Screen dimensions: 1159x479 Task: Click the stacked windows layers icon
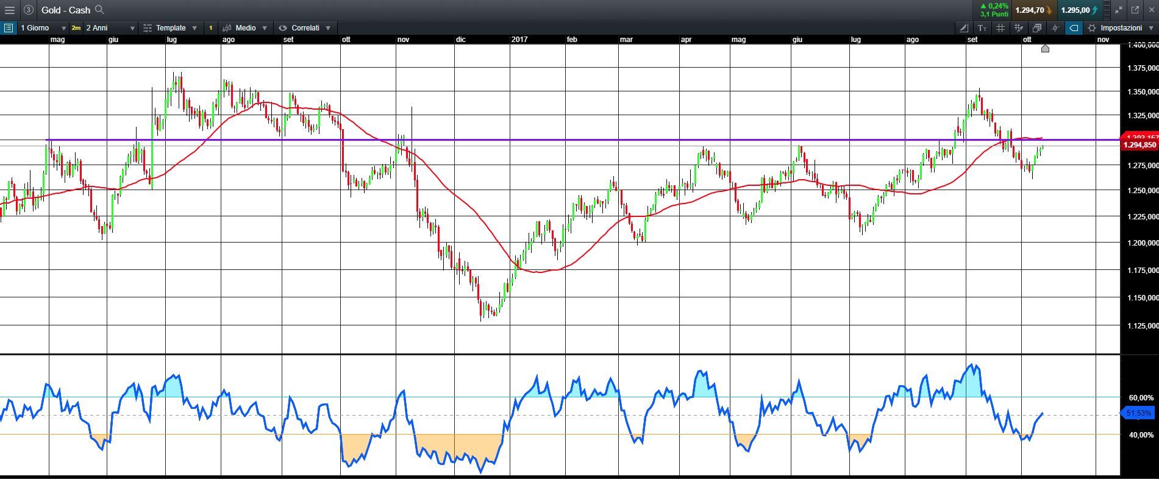tap(1036, 28)
